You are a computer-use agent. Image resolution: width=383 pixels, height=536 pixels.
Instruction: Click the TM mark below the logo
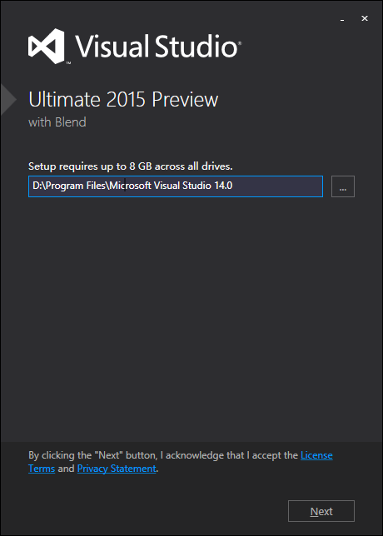68,63
